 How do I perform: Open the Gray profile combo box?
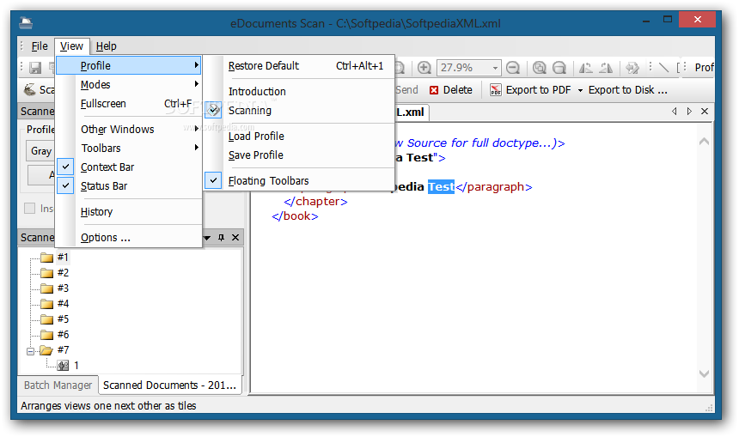40,151
